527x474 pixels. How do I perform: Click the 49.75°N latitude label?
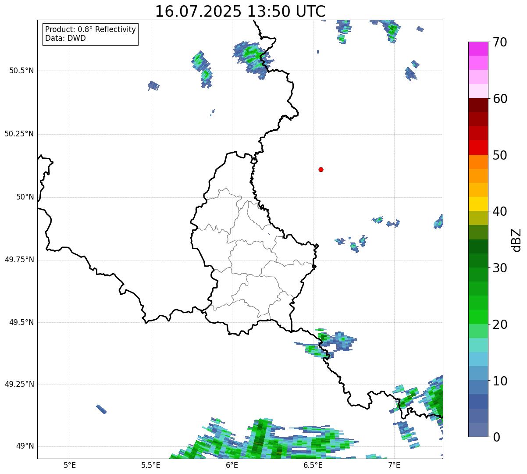[x=19, y=260]
